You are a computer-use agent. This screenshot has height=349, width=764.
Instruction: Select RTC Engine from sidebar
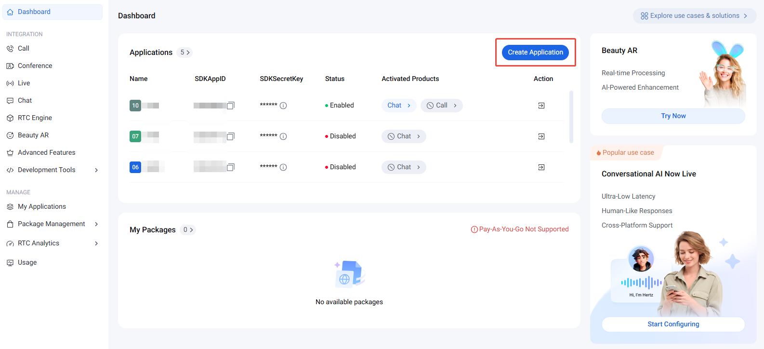35,118
